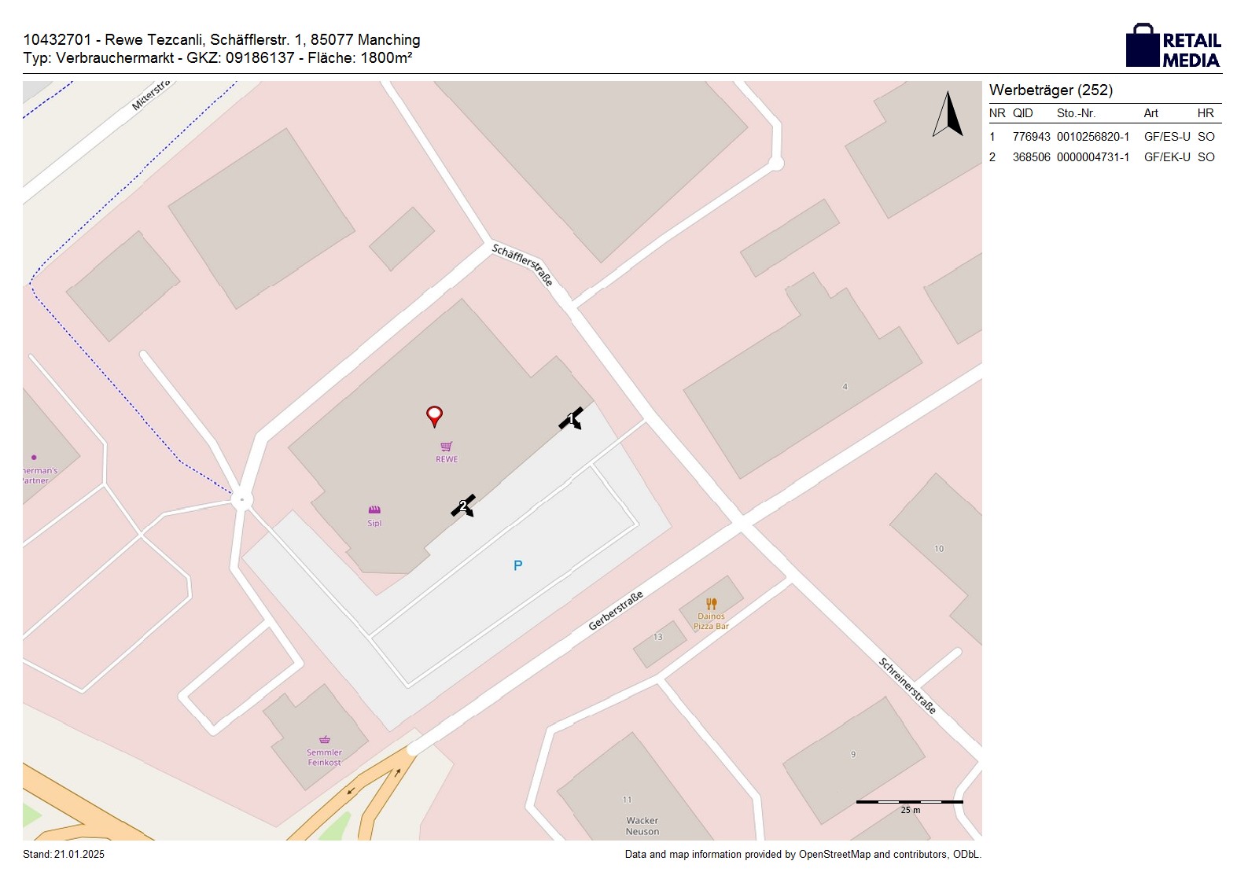Click the Schreinerstraße street label
The image size is (1248, 883).
[x=907, y=686]
